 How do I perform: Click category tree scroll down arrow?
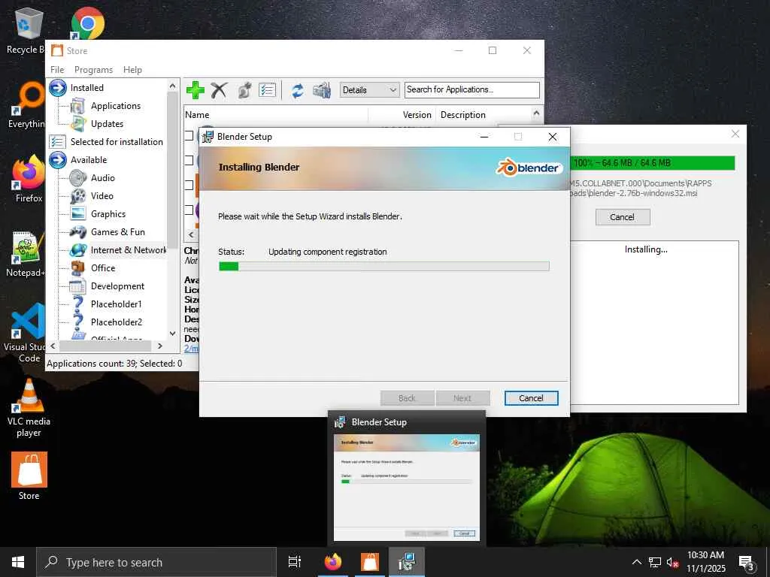pos(172,334)
